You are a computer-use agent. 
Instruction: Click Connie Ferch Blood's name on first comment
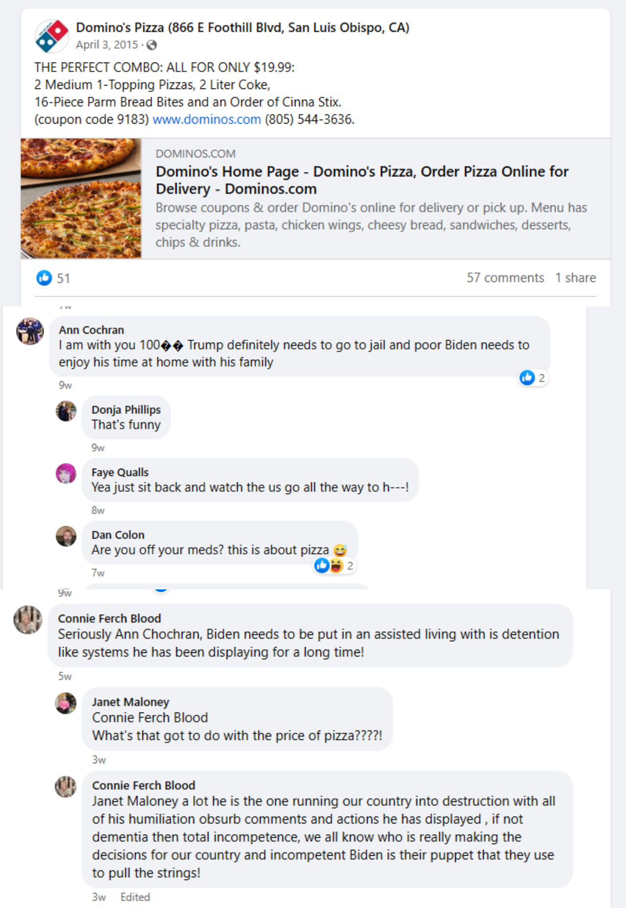click(x=110, y=618)
